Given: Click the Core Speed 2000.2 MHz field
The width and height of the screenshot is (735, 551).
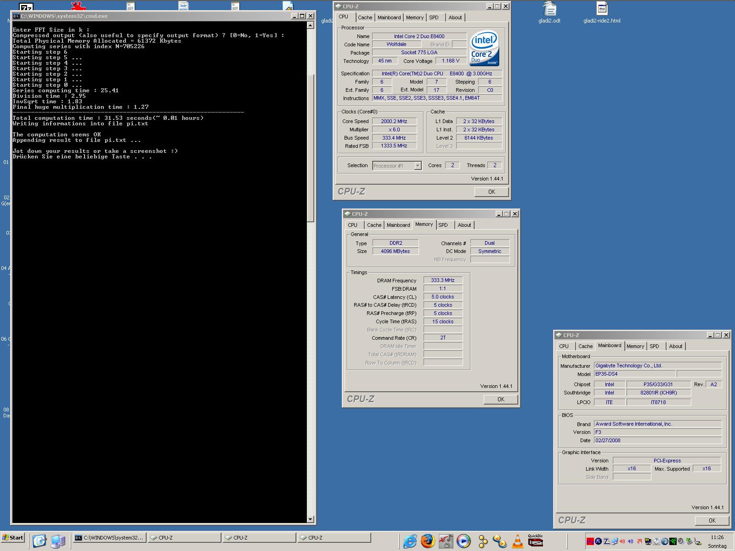Looking at the screenshot, I should [394, 121].
